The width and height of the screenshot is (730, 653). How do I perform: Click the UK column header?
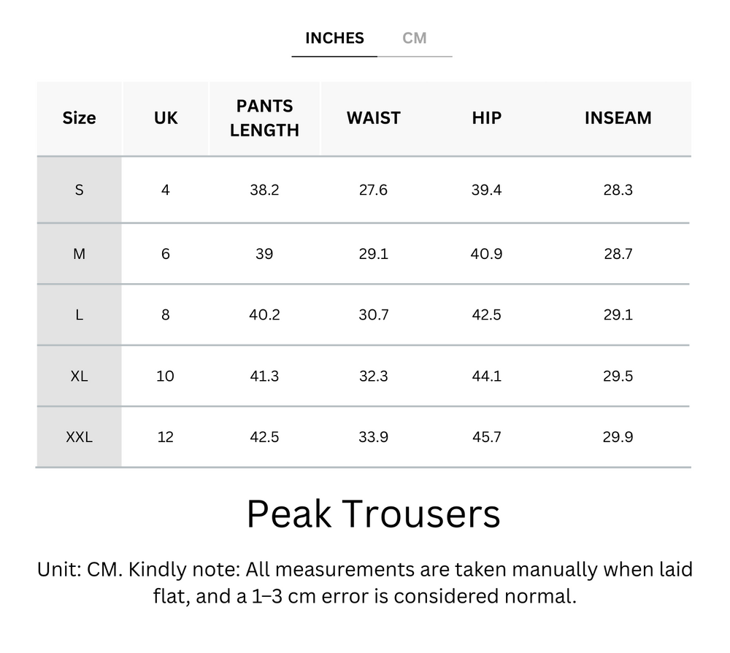click(x=165, y=117)
